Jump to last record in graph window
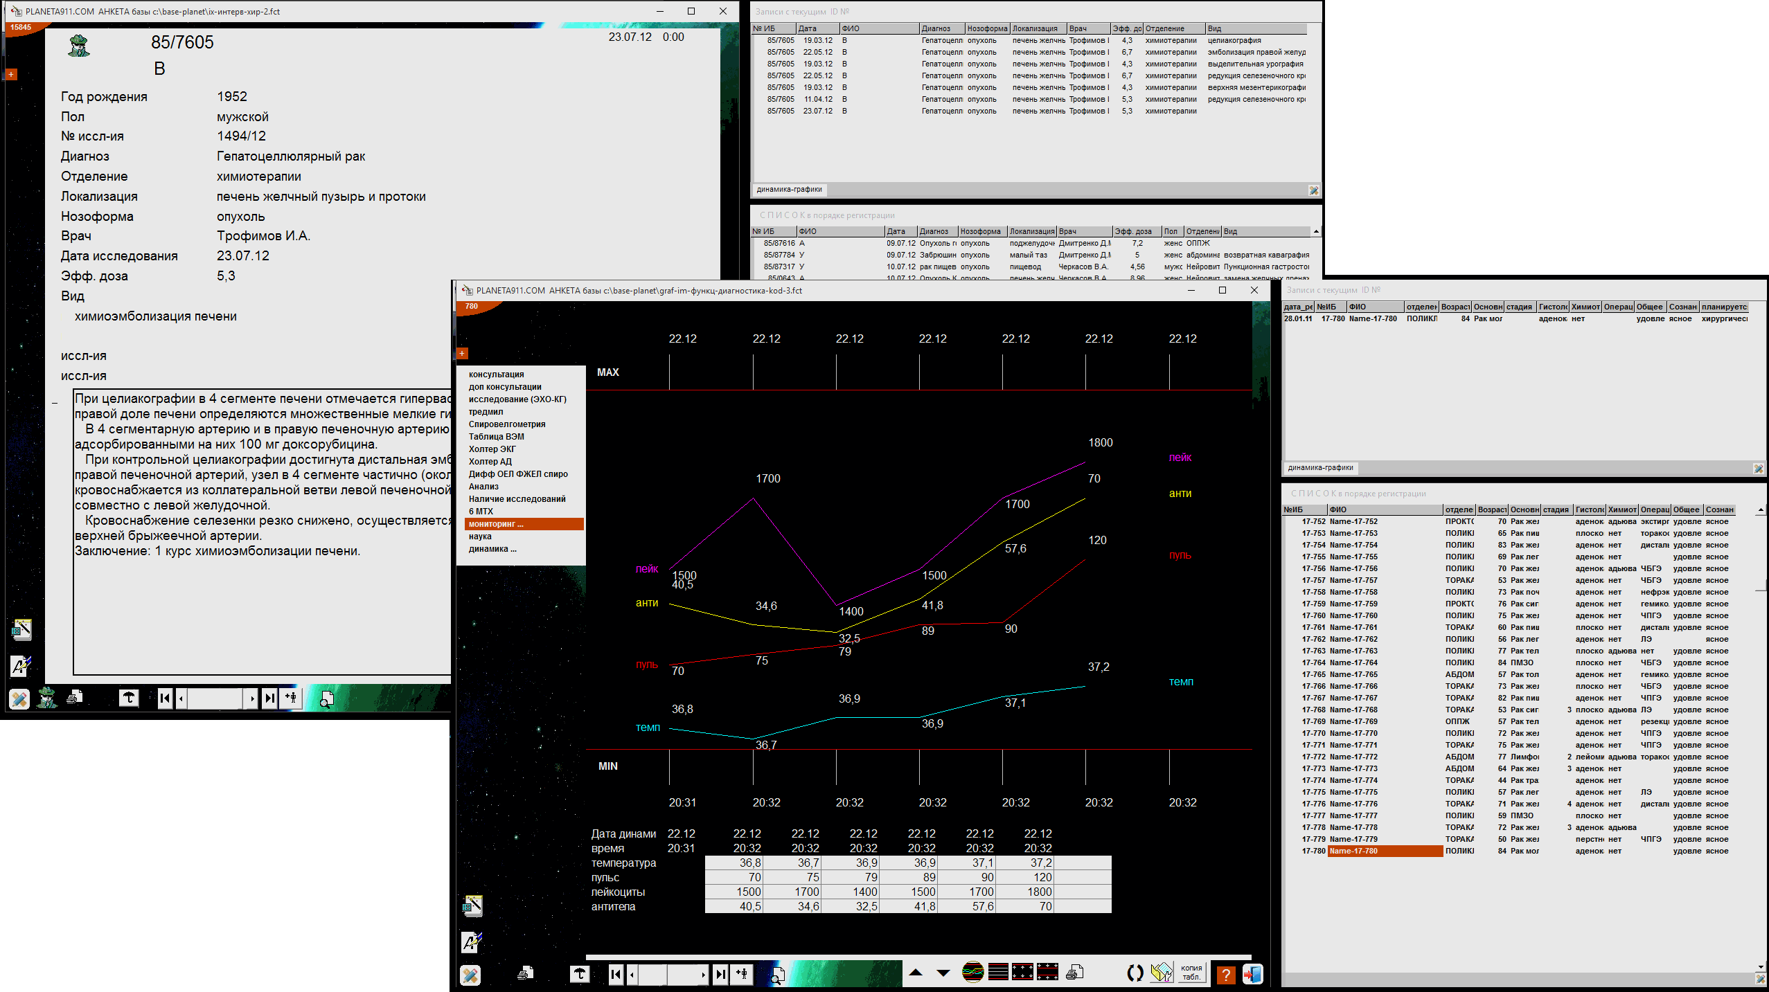 pyautogui.click(x=721, y=974)
